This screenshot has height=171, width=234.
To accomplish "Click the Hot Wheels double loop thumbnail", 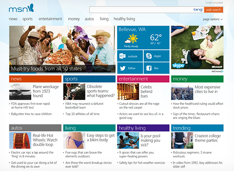I will coord(20,141).
